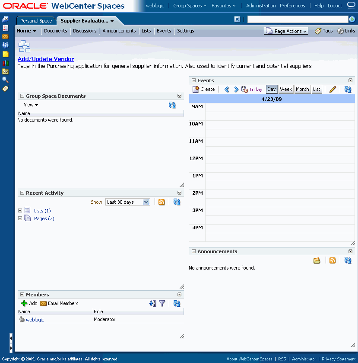358x363 pixels.
Task: Open the Discussions tab
Action: 85,31
